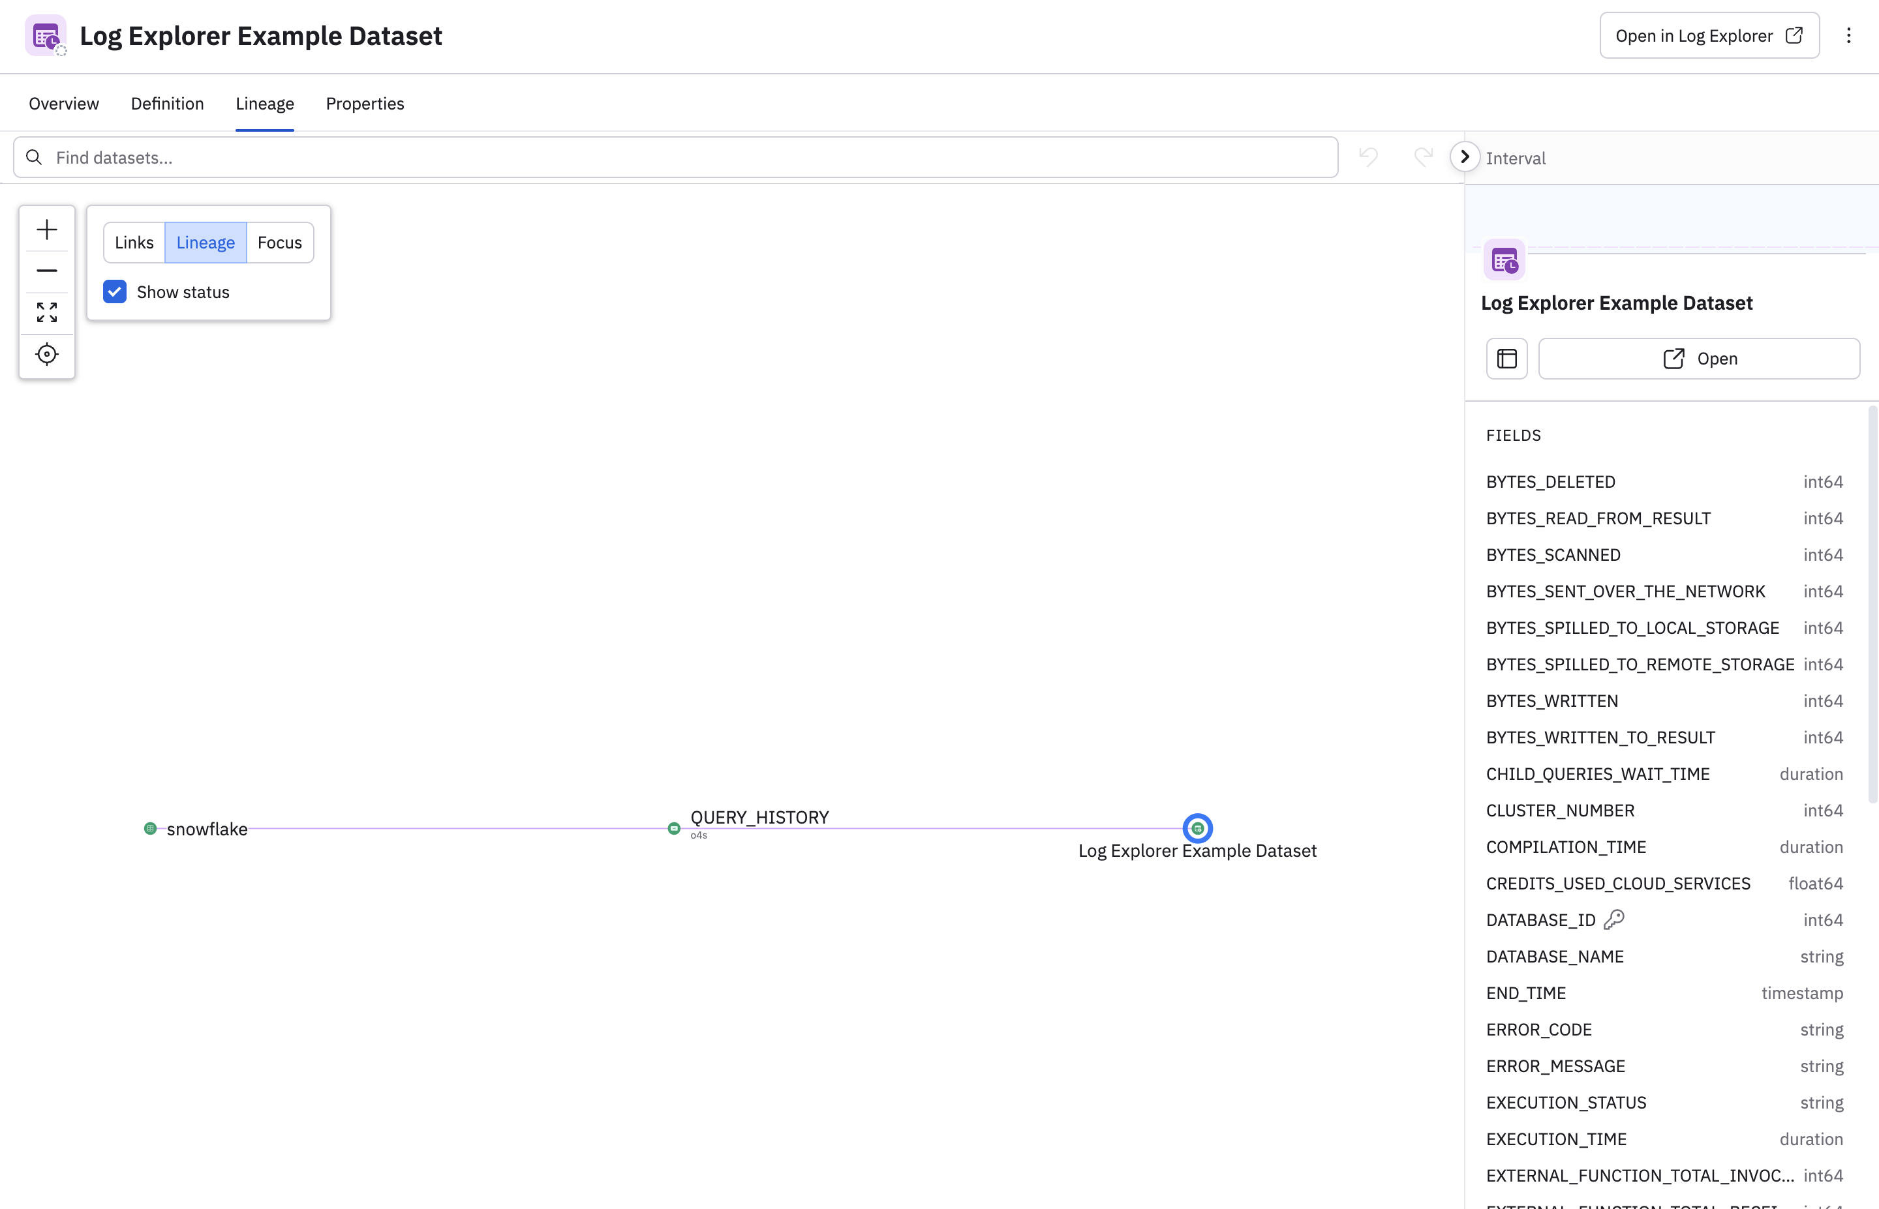The width and height of the screenshot is (1879, 1209).
Task: Select the fit-to-screen icon in the graph controls
Action: click(46, 312)
